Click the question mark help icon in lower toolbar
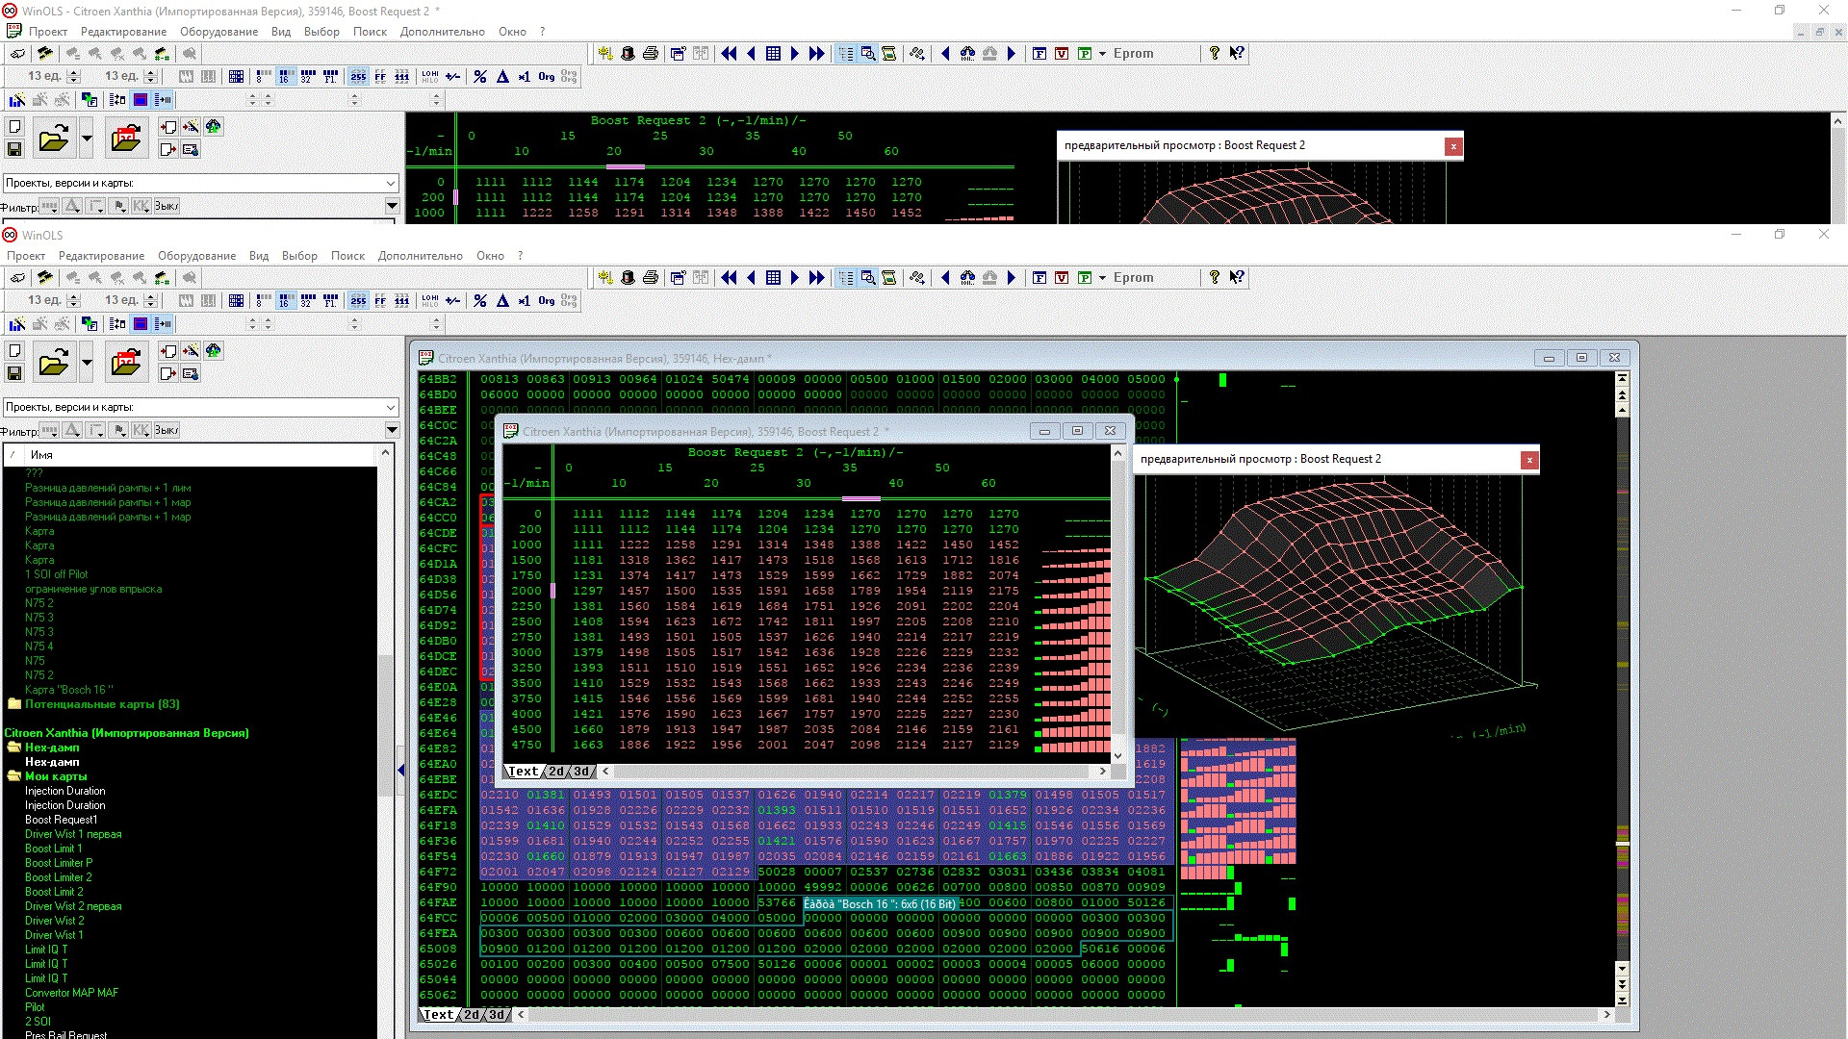Image resolution: width=1848 pixels, height=1039 pixels. coord(1215,277)
